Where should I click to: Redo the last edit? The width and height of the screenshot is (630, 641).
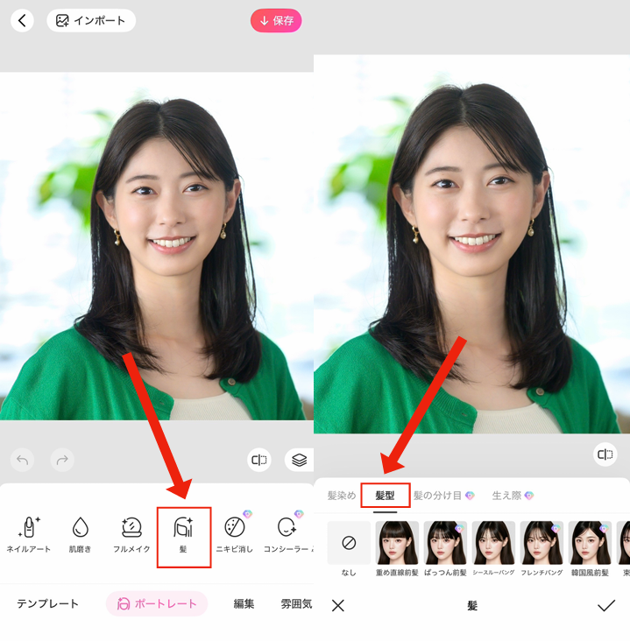click(62, 460)
